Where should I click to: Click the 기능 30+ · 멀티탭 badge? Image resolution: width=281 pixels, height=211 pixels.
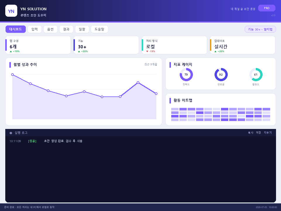coord(260,29)
